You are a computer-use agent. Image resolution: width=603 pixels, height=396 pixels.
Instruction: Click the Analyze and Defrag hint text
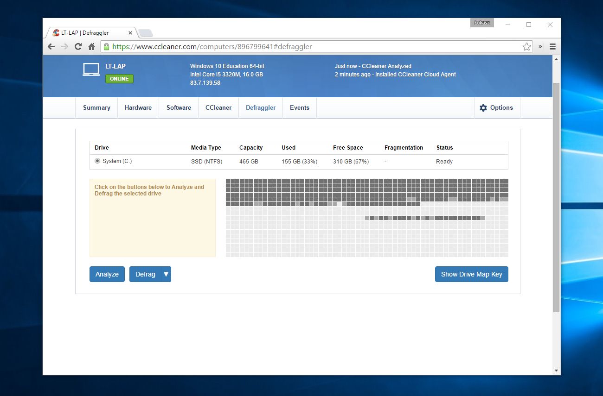point(149,190)
